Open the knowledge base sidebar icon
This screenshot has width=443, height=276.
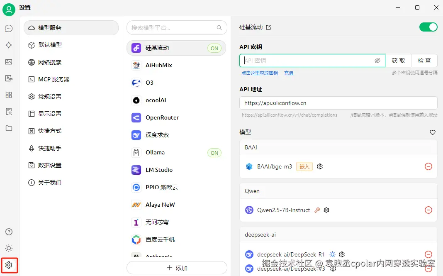point(9,111)
